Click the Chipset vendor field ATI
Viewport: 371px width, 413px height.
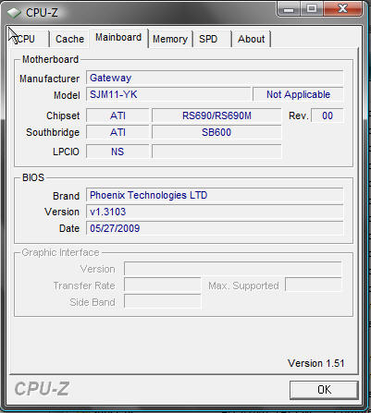point(117,115)
